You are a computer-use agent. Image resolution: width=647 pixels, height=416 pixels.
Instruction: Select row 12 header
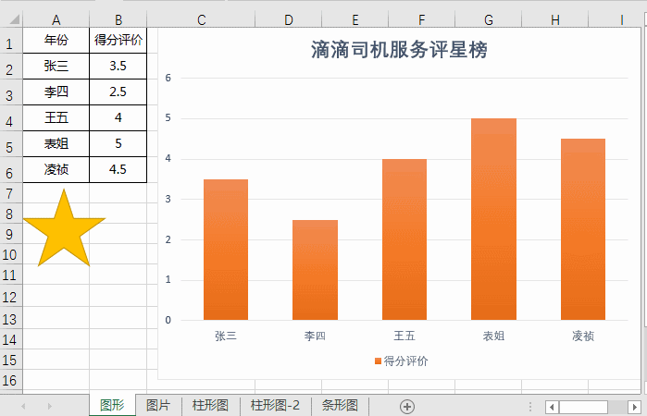pos(10,297)
